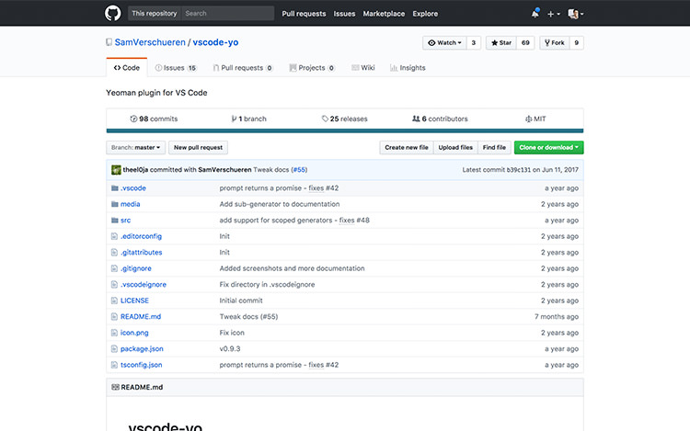Open SamVerschueren owner profile link
This screenshot has width=690, height=431.
pyautogui.click(x=150, y=42)
